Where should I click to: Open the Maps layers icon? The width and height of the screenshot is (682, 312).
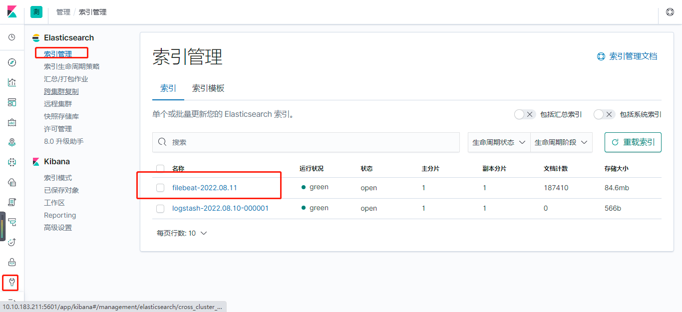click(12, 142)
